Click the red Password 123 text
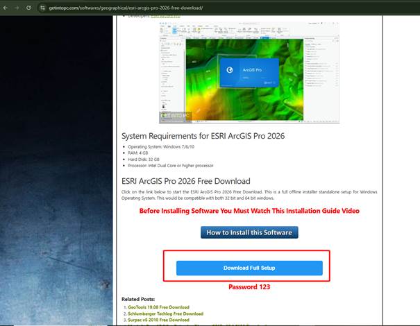420x326 pixels. tap(249, 287)
